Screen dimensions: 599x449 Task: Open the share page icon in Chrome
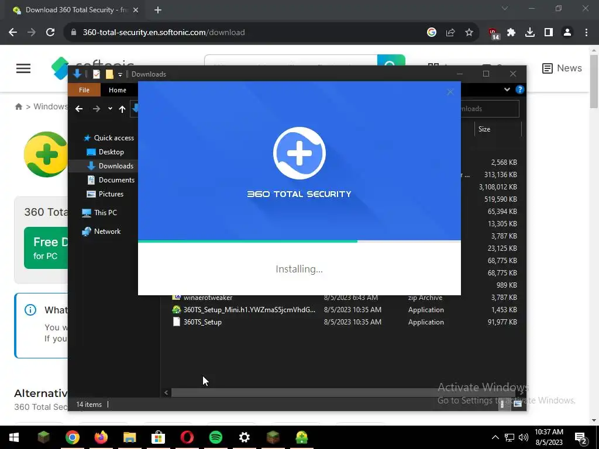(x=450, y=33)
